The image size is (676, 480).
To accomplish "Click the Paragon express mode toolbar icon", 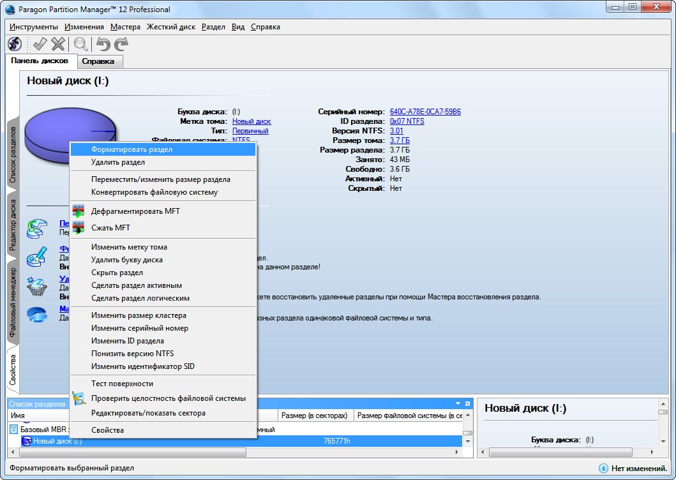I will coord(15,43).
